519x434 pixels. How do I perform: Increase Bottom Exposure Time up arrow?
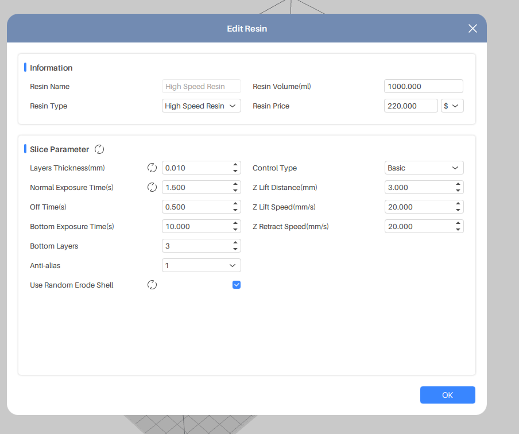235,223
